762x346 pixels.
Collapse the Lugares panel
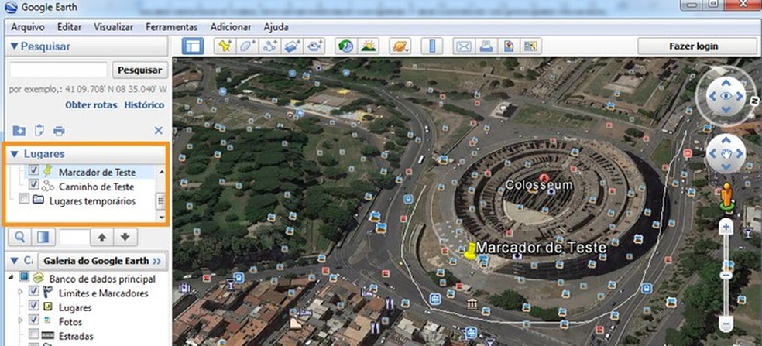point(14,154)
